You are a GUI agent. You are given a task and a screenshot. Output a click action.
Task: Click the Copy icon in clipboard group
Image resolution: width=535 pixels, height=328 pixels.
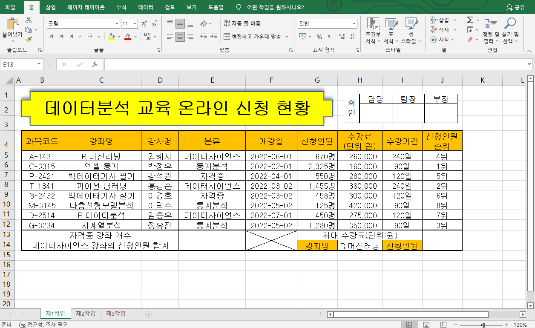click(x=29, y=30)
